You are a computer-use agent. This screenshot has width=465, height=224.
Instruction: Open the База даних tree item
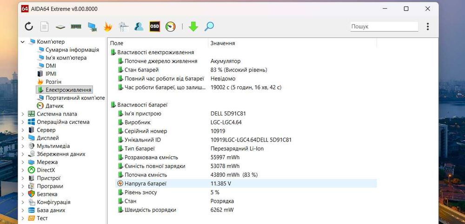coord(51,210)
